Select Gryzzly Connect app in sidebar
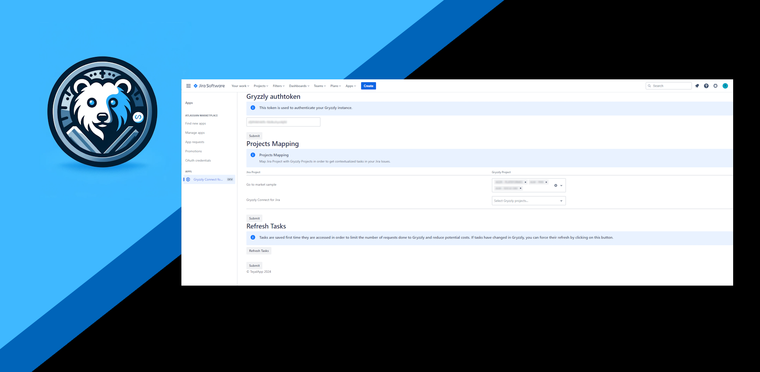This screenshot has height=372, width=760. 209,179
